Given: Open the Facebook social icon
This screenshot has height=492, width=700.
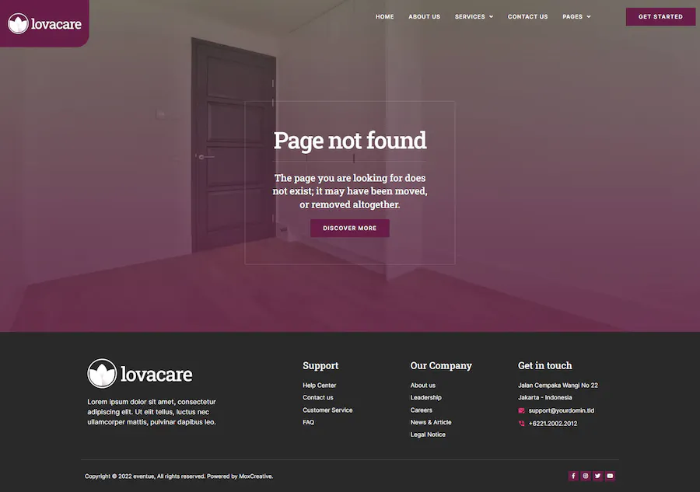Looking at the screenshot, I should point(573,476).
